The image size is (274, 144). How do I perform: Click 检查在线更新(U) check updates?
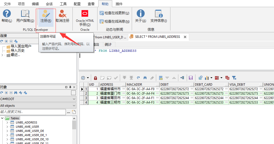[114, 13]
